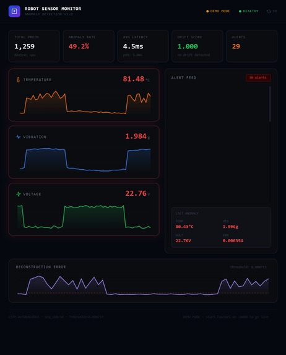Click last anomaly error '0.006354'

[x=233, y=240]
